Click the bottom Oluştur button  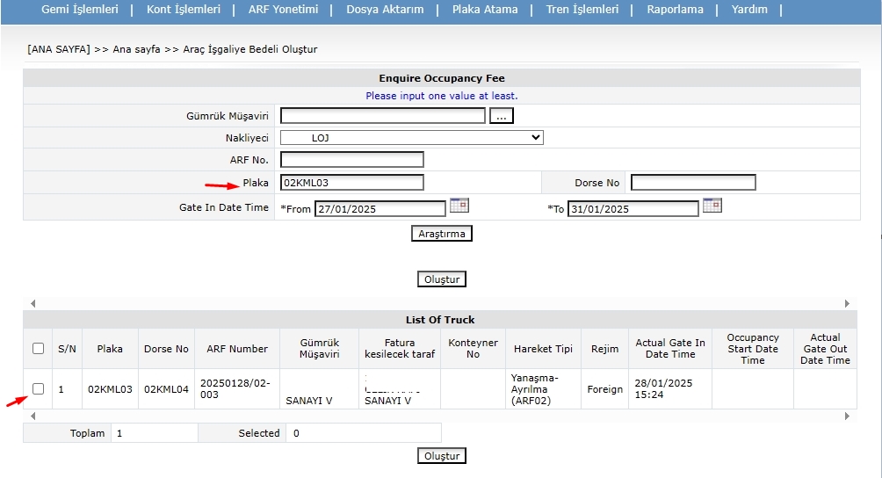point(441,456)
